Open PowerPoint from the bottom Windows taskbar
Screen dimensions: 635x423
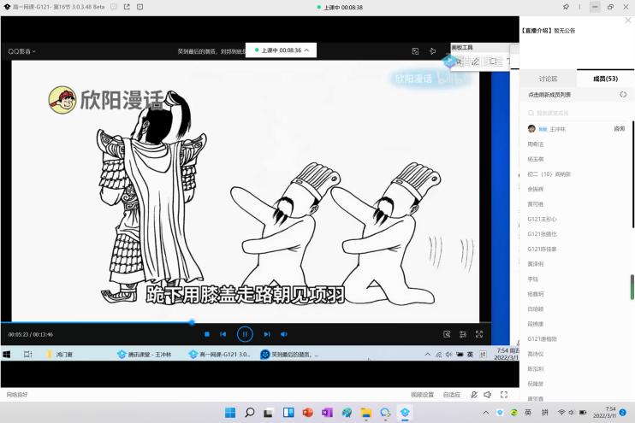pyautogui.click(x=307, y=413)
